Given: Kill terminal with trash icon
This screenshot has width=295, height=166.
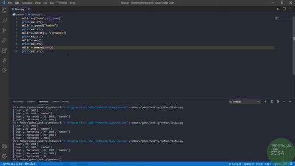Looking at the screenshot, I should coord(278,101).
